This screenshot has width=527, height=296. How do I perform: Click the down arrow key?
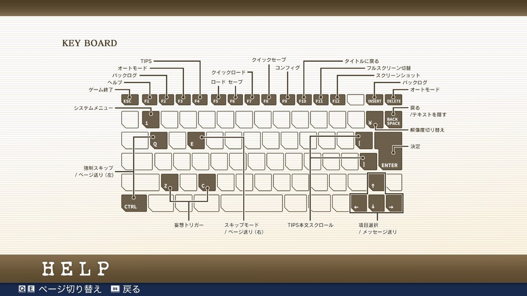coord(376,203)
